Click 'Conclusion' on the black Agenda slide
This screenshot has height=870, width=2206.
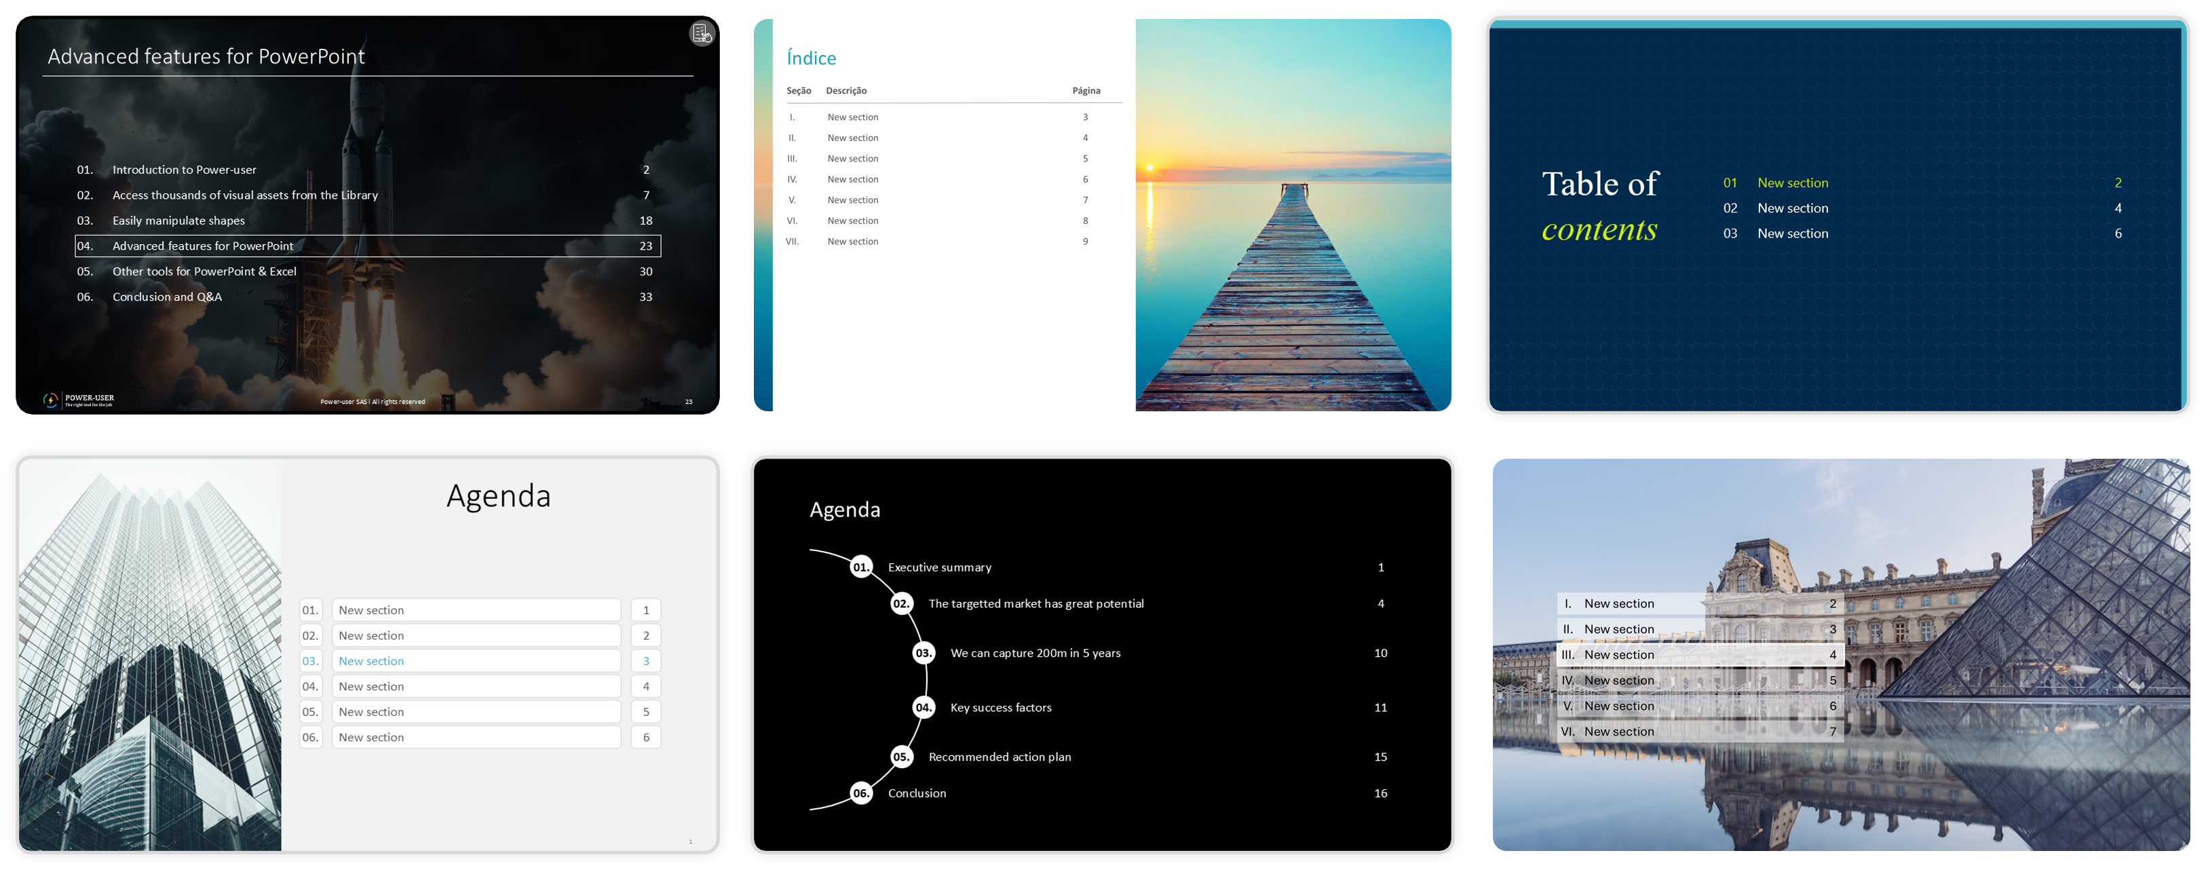[917, 794]
